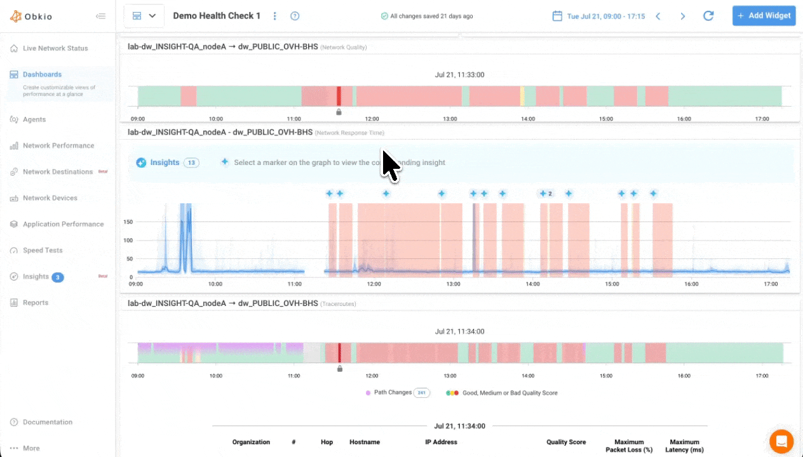This screenshot has height=457, width=803.
Task: Open Network Destinations beta page
Action: coord(58,172)
